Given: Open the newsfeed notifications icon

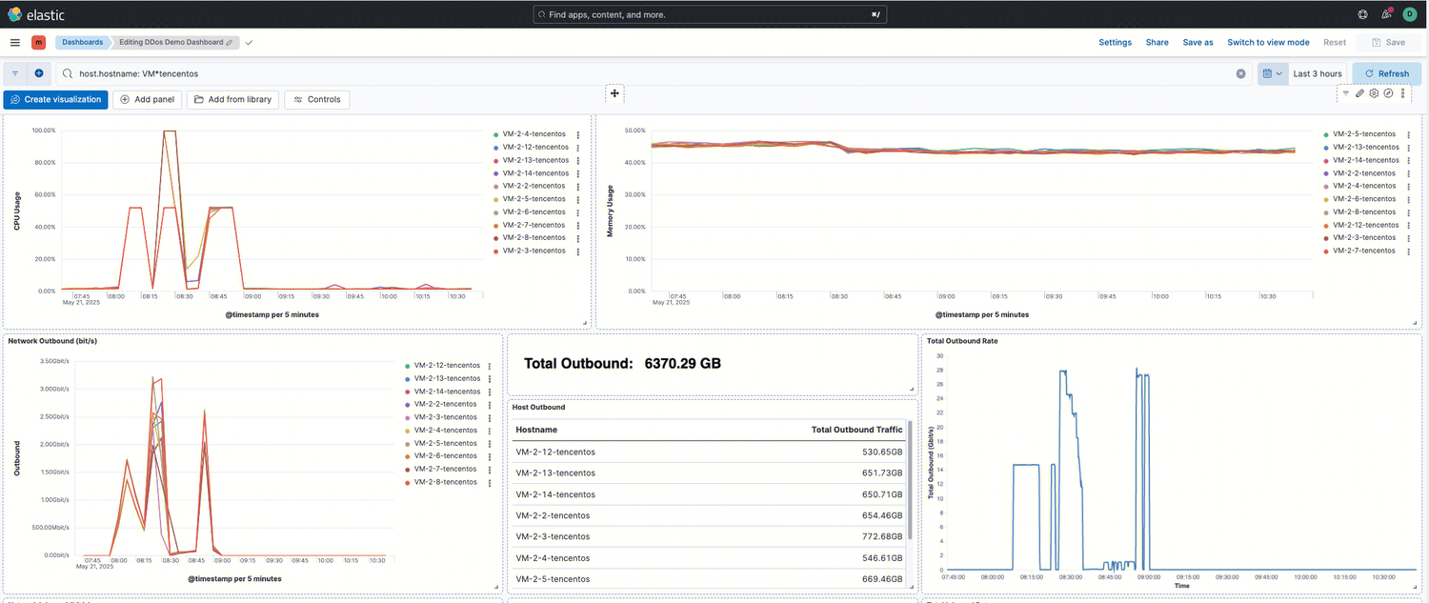Looking at the screenshot, I should click(x=1386, y=14).
